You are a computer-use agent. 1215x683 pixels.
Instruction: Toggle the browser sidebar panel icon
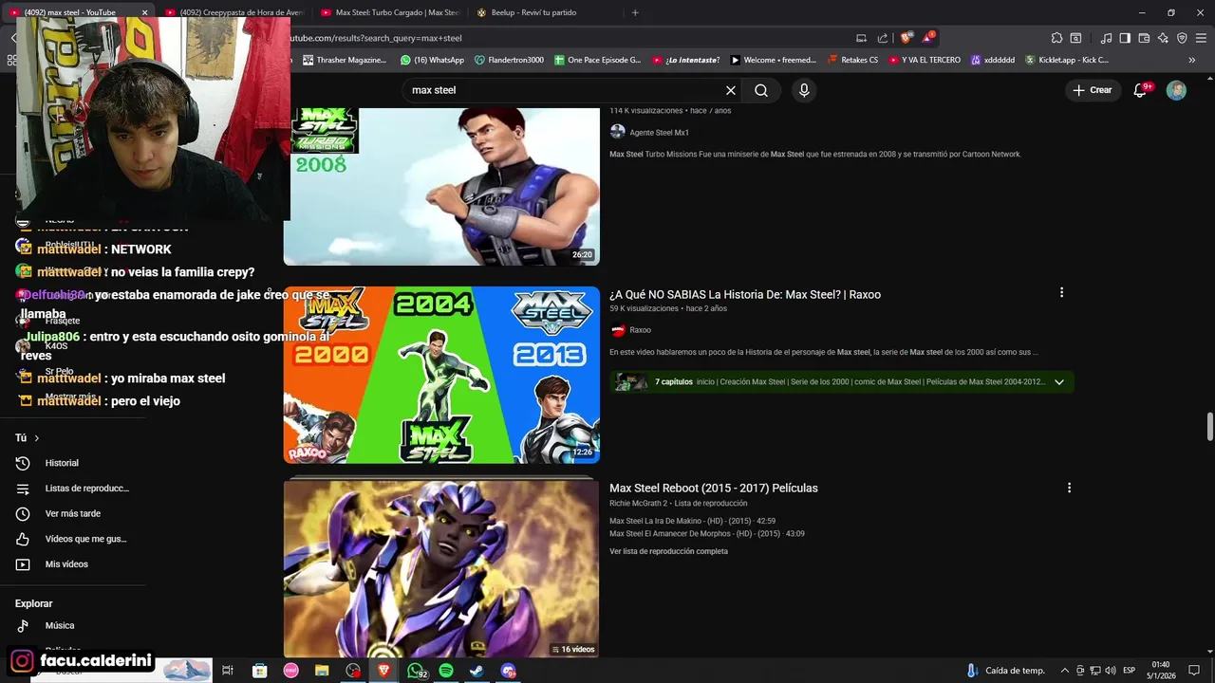pos(1125,38)
